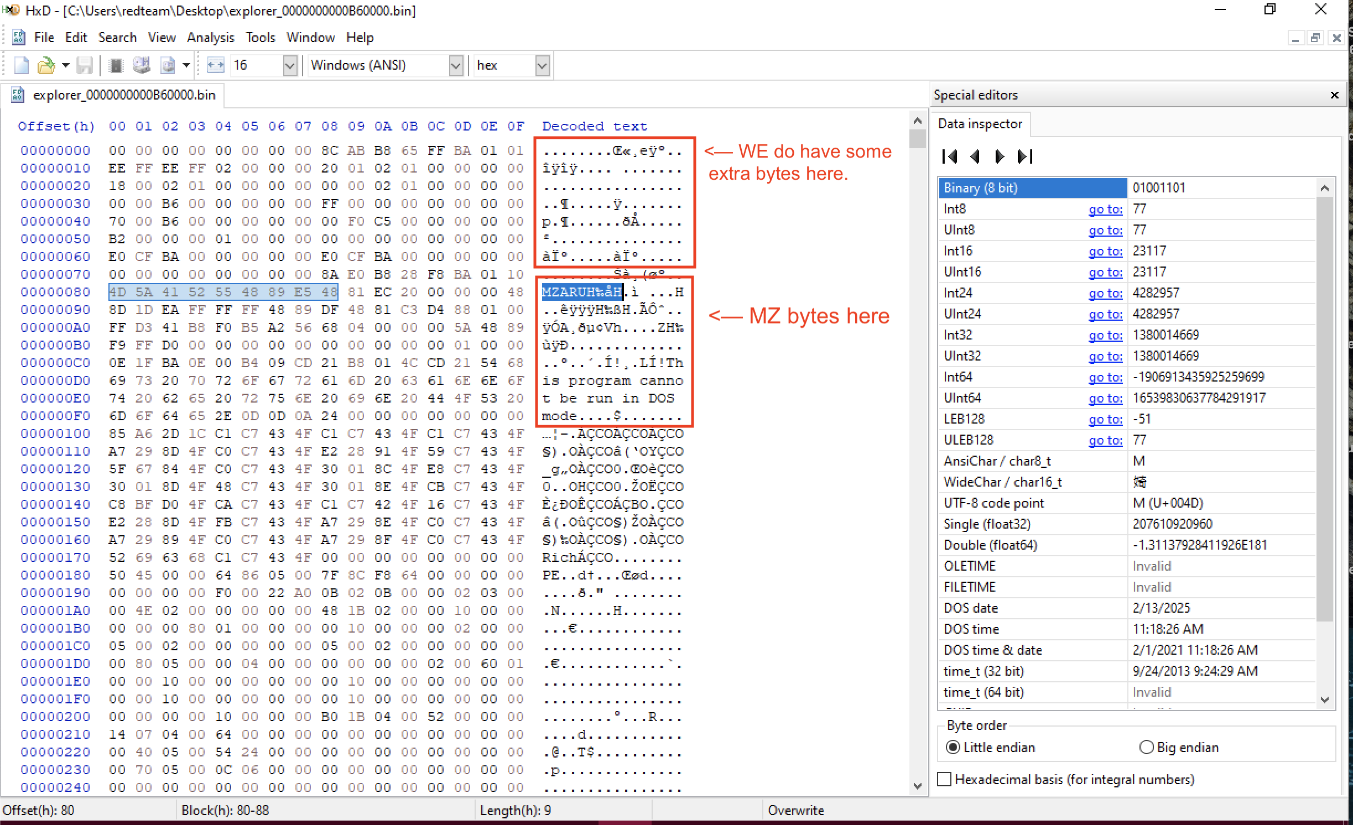Close the inner document window
This screenshot has width=1353, height=825.
click(x=1337, y=38)
